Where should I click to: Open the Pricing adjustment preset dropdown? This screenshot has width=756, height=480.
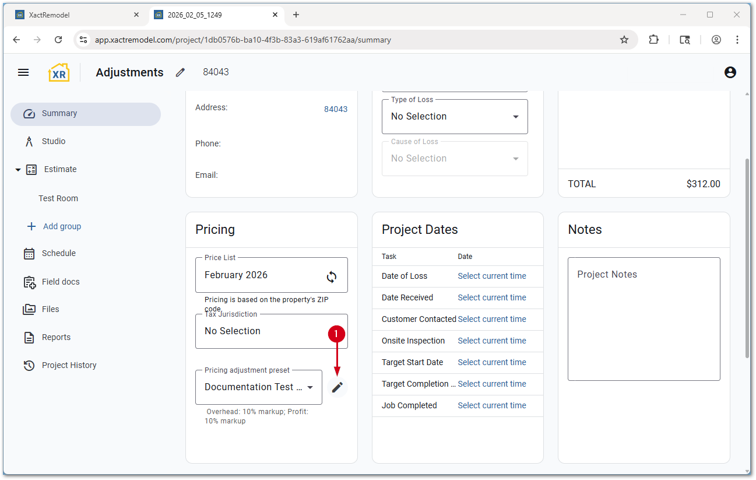(259, 387)
